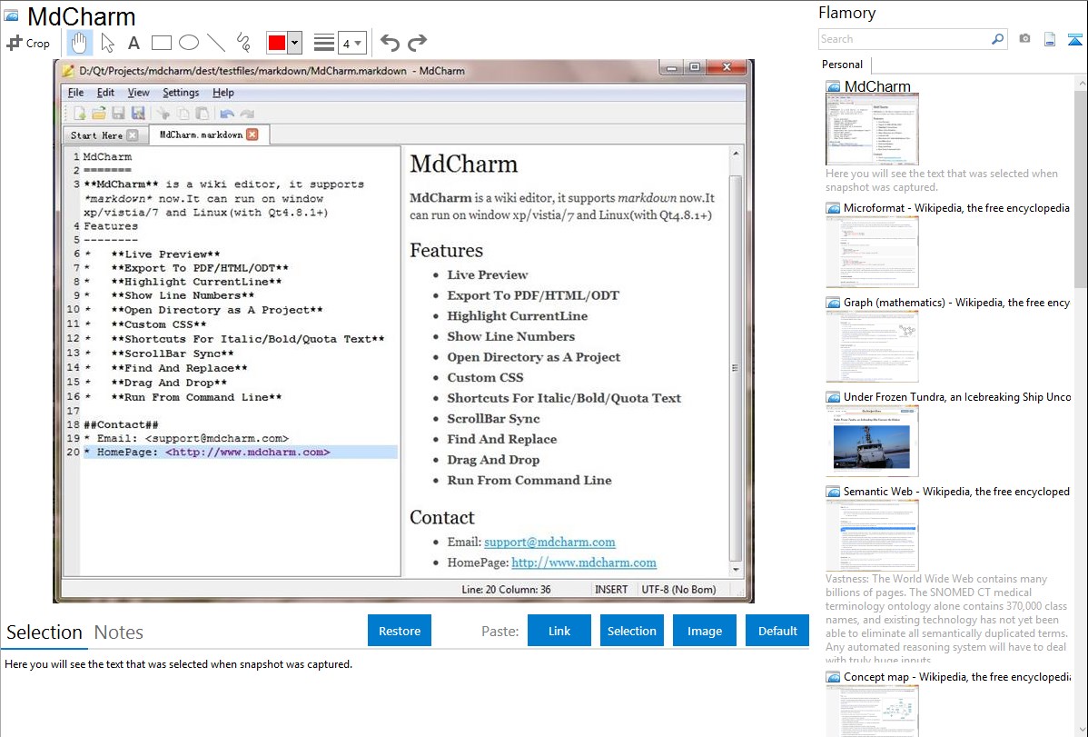This screenshot has height=737, width=1088.
Task: Click the red color swatch
Action: pos(277,43)
